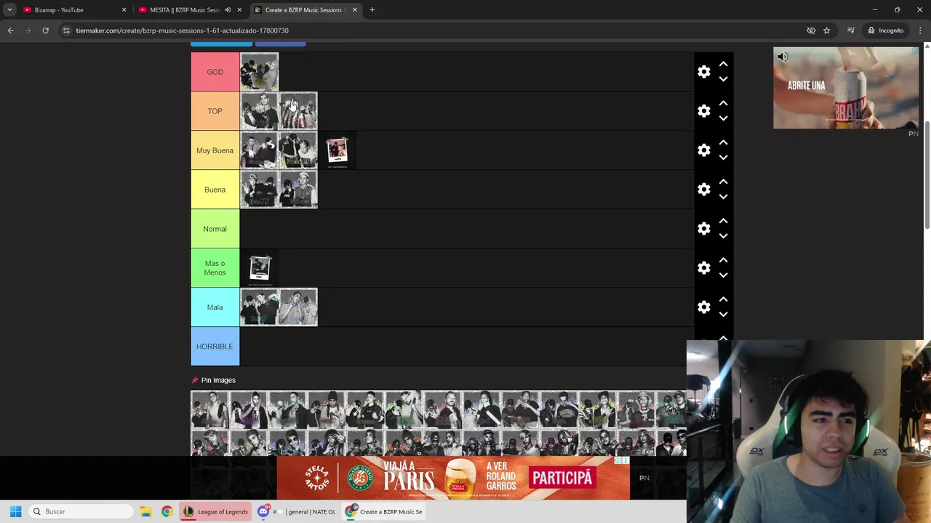Click the GOD tier label
This screenshot has height=523, width=931.
[x=215, y=72]
